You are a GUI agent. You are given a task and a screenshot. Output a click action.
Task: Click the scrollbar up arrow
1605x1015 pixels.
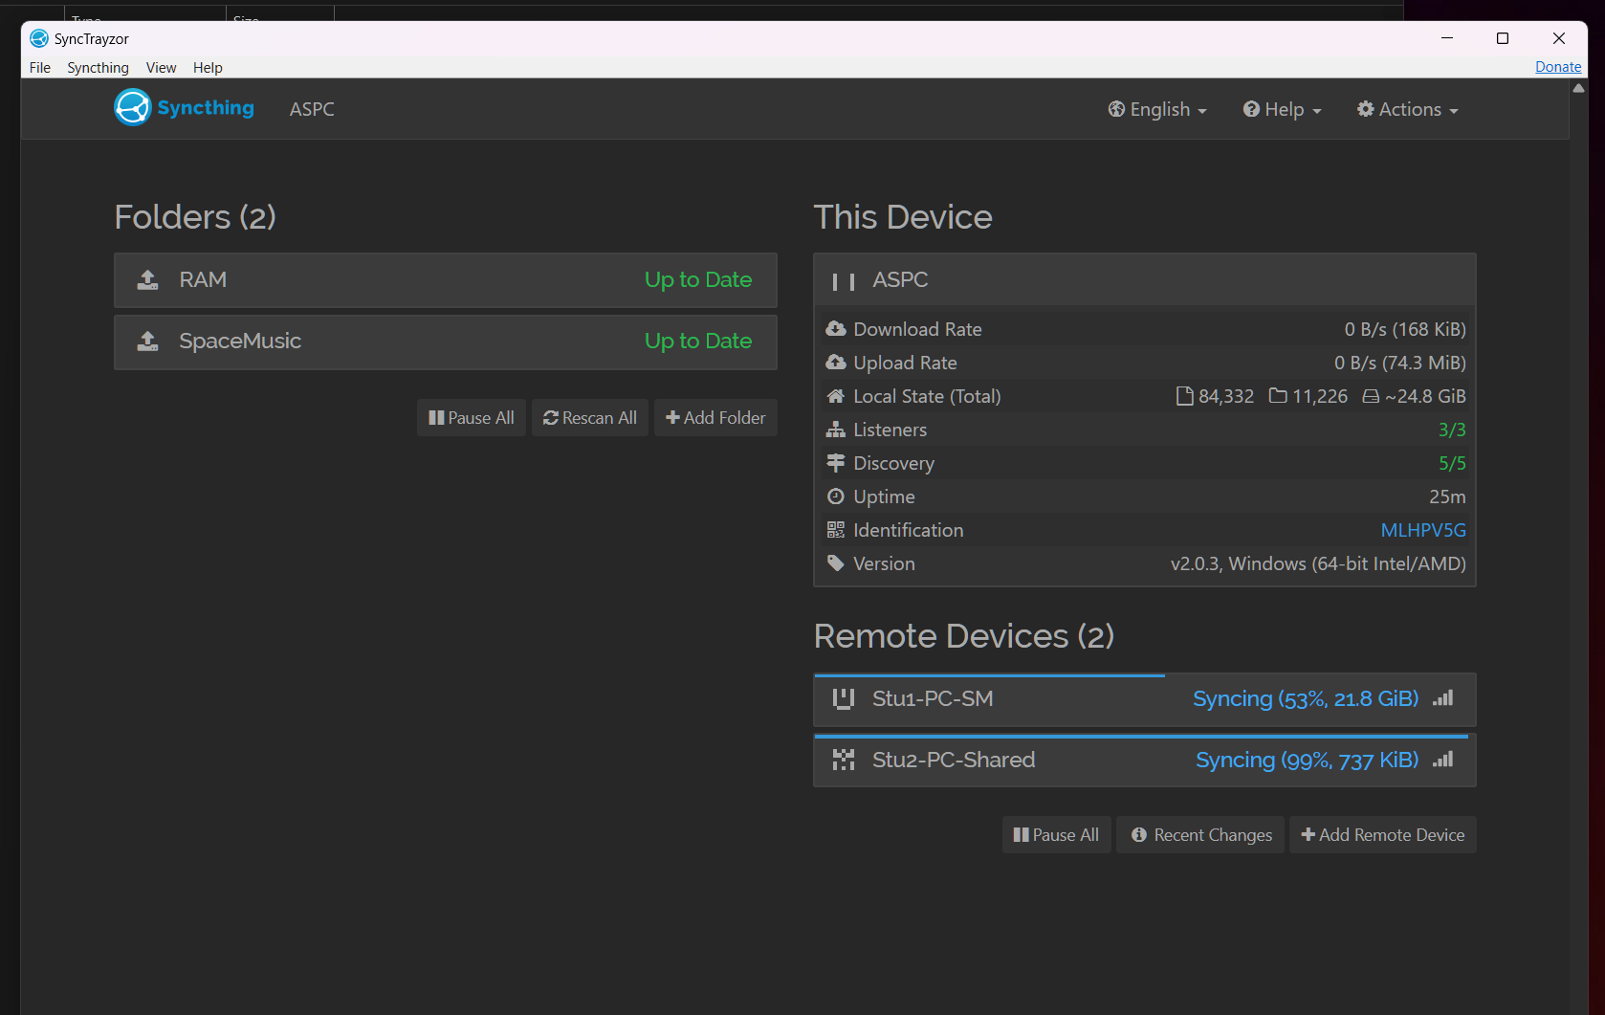[1578, 88]
